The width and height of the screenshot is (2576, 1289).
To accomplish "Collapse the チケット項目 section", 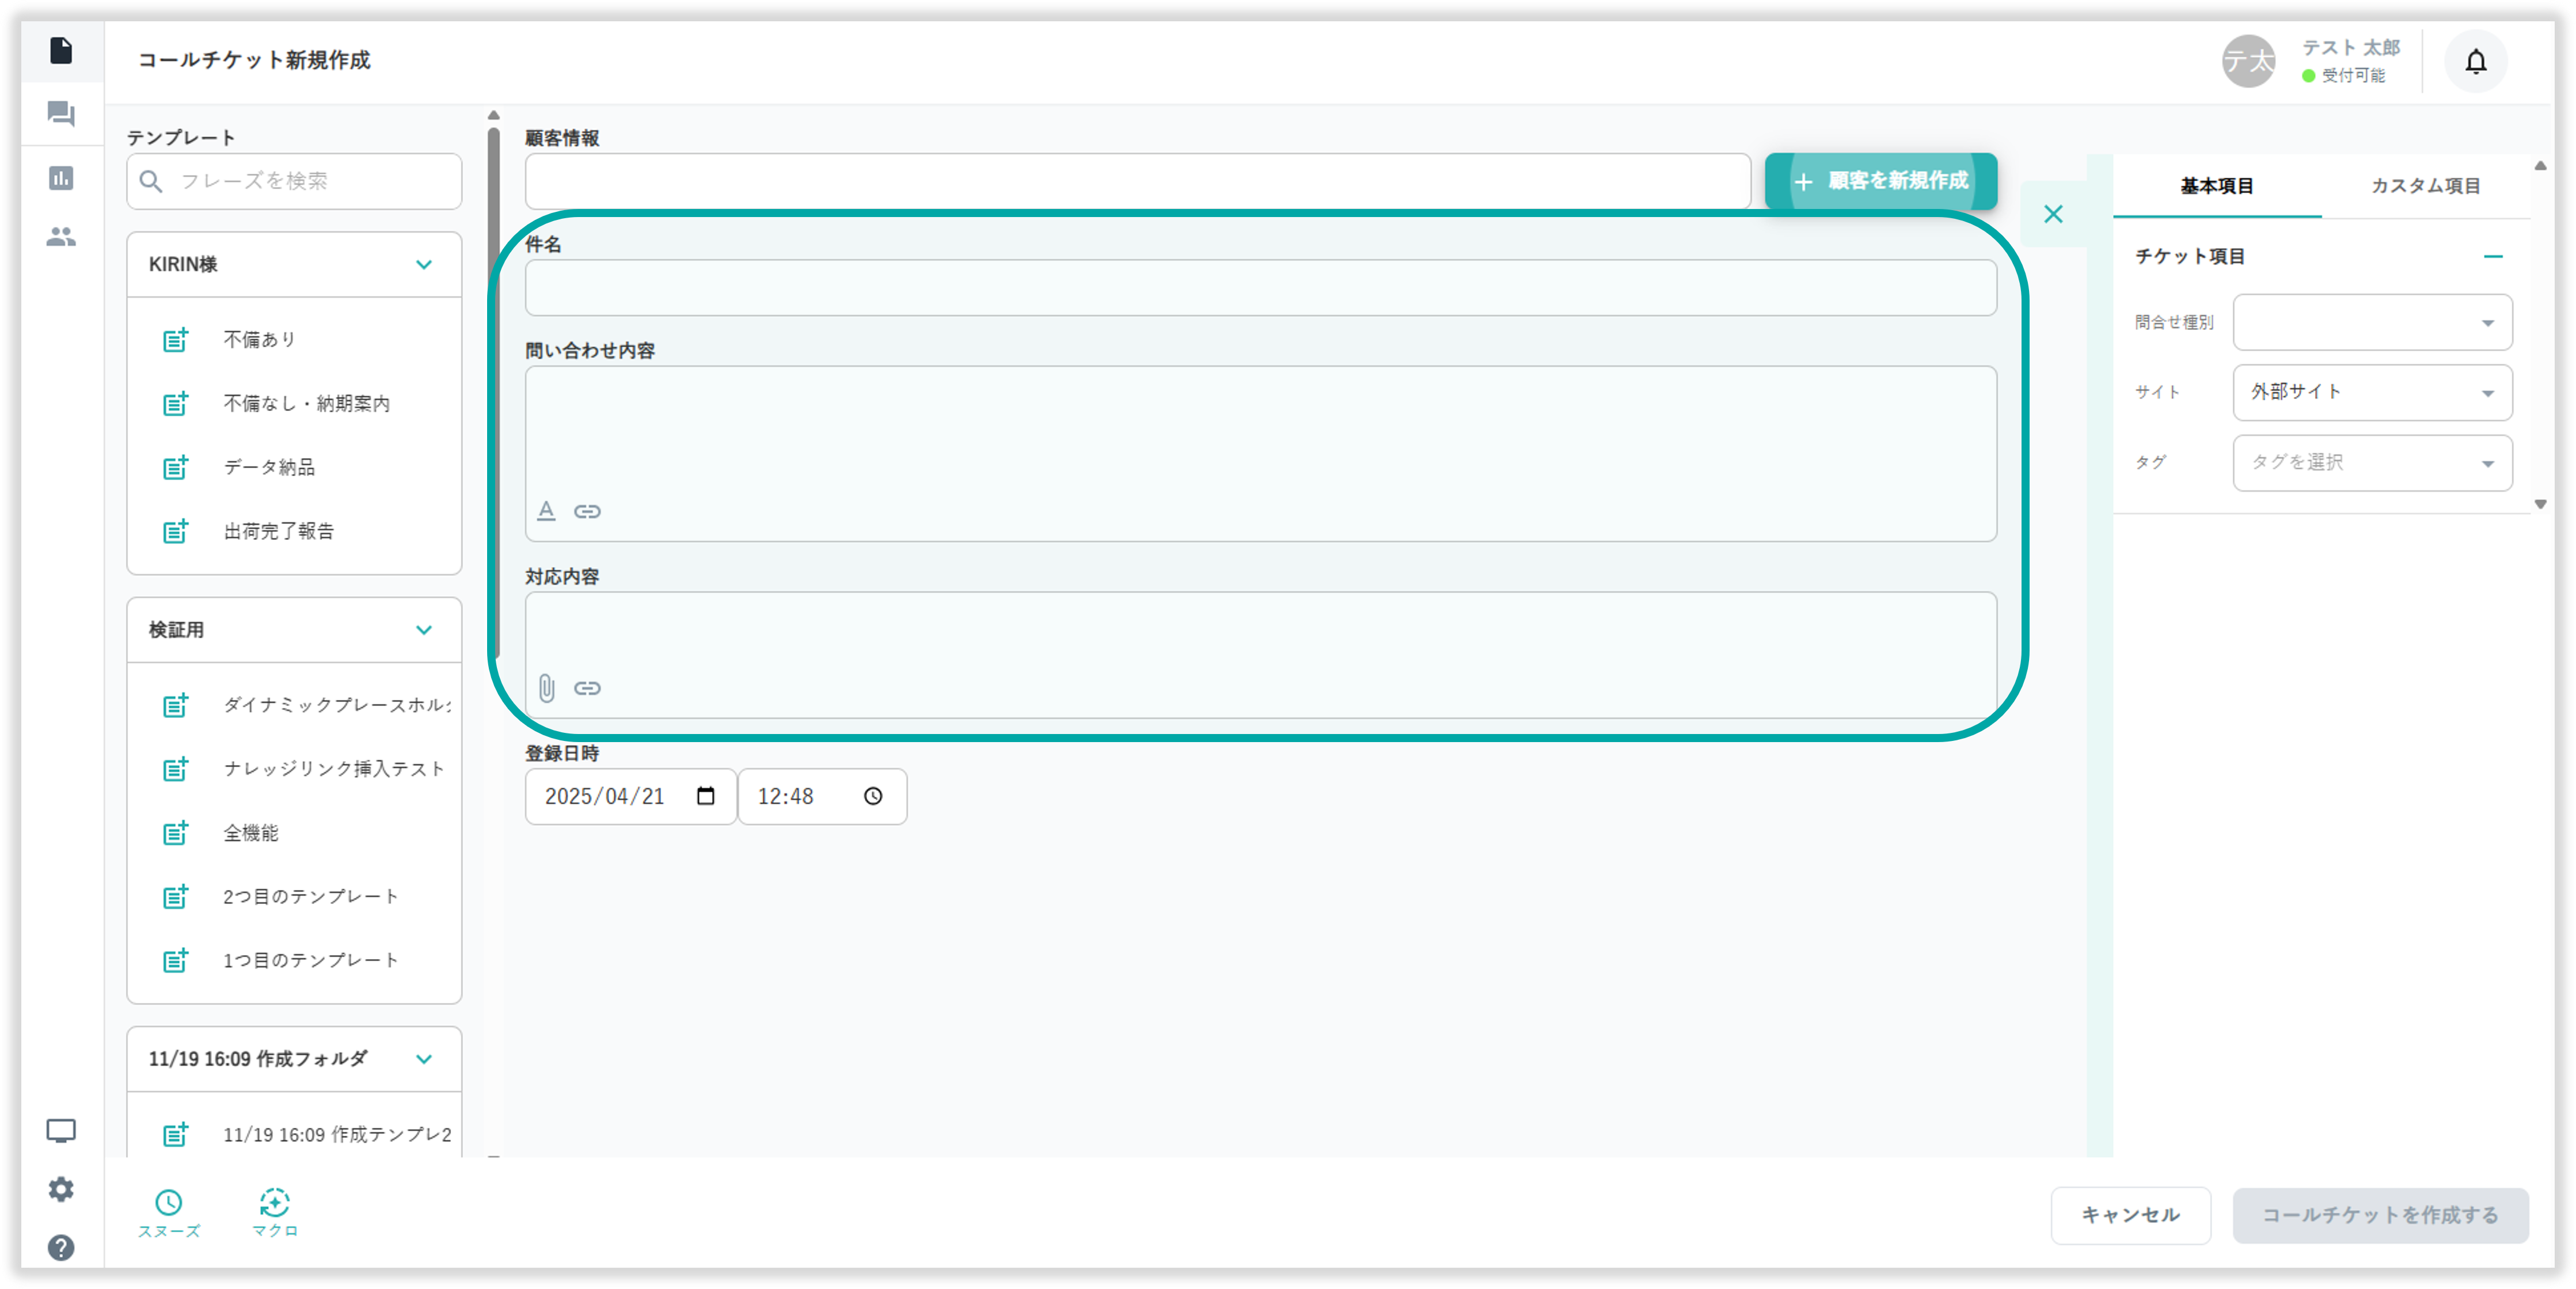I will click(x=2493, y=257).
